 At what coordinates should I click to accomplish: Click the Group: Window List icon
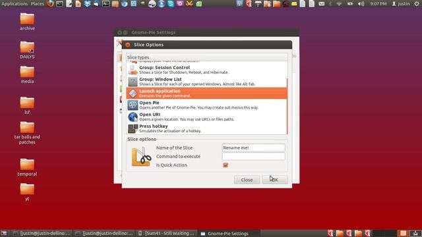click(x=133, y=82)
